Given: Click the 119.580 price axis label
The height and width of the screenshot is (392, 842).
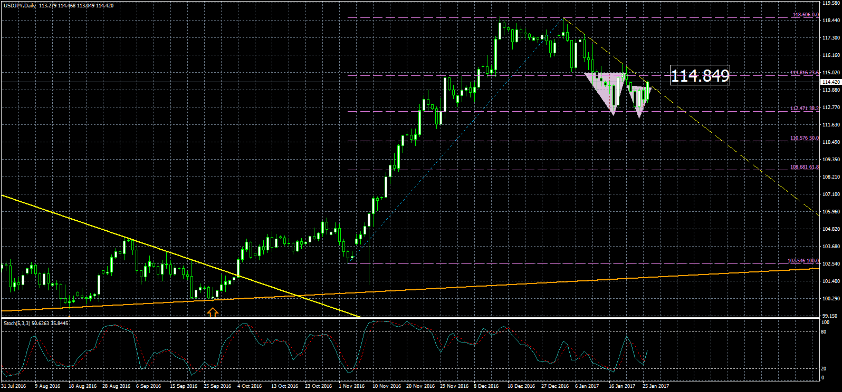Looking at the screenshot, I should coord(831,3).
